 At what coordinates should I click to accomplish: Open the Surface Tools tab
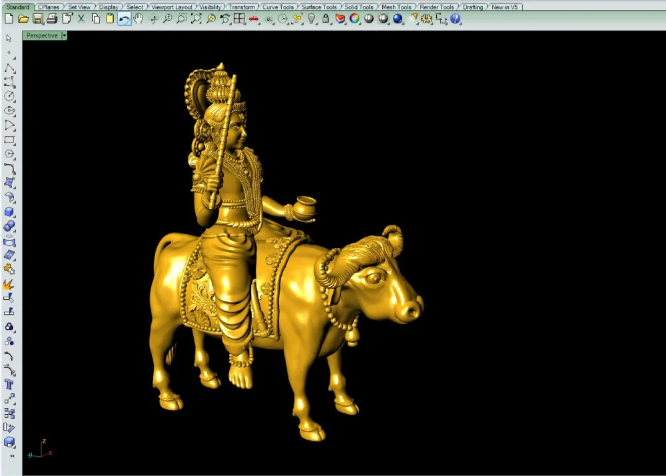319,7
